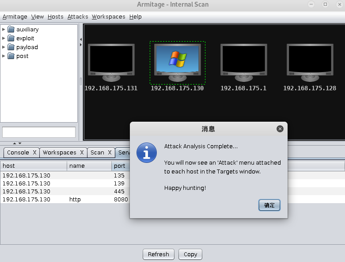
Task: Select host icon 192.168.175.131
Action: [111, 63]
